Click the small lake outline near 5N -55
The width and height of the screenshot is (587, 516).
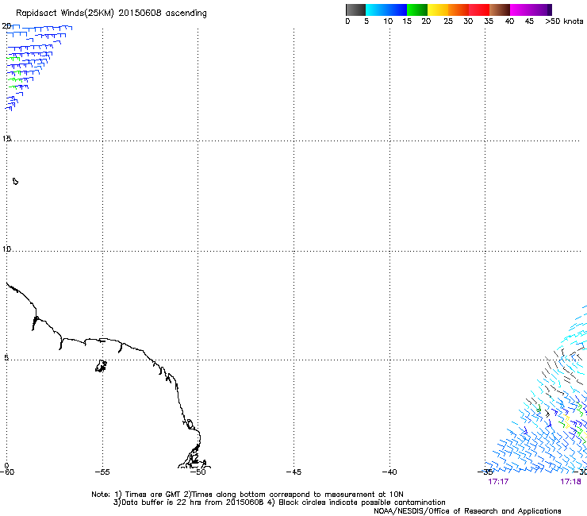pos(101,366)
